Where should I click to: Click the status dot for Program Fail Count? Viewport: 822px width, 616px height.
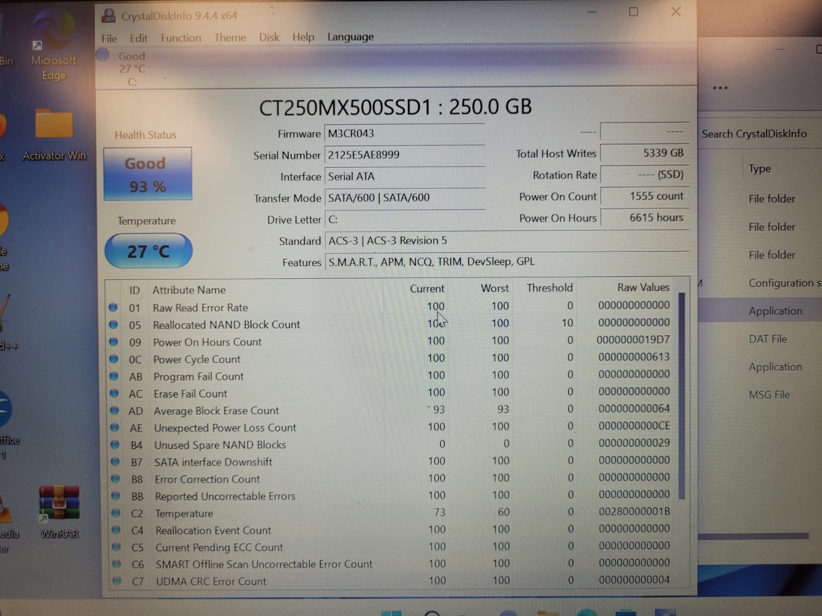point(115,376)
